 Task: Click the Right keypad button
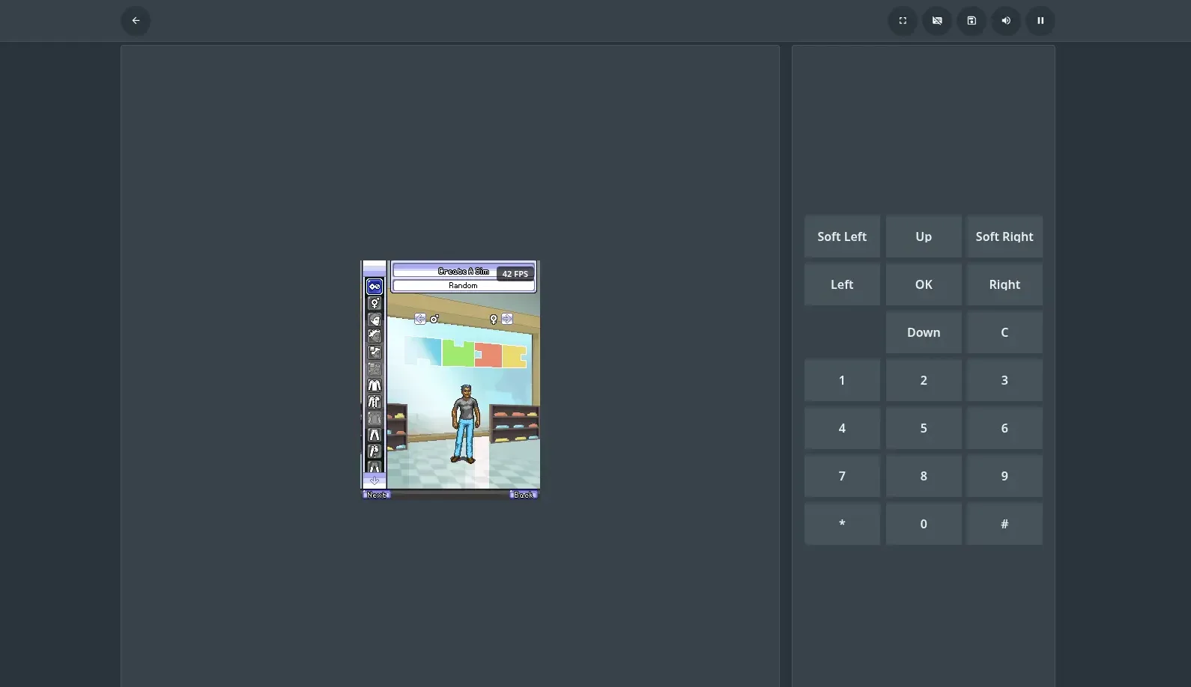tap(1004, 284)
